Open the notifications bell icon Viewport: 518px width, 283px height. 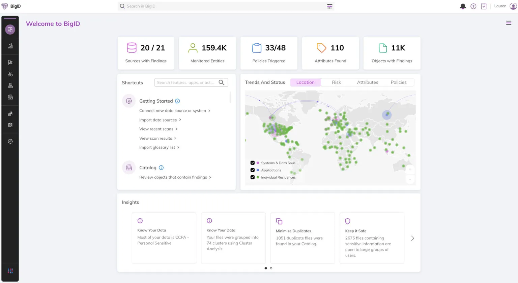coord(463,6)
